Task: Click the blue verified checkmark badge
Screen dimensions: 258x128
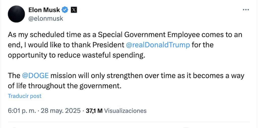Action: (x=65, y=10)
